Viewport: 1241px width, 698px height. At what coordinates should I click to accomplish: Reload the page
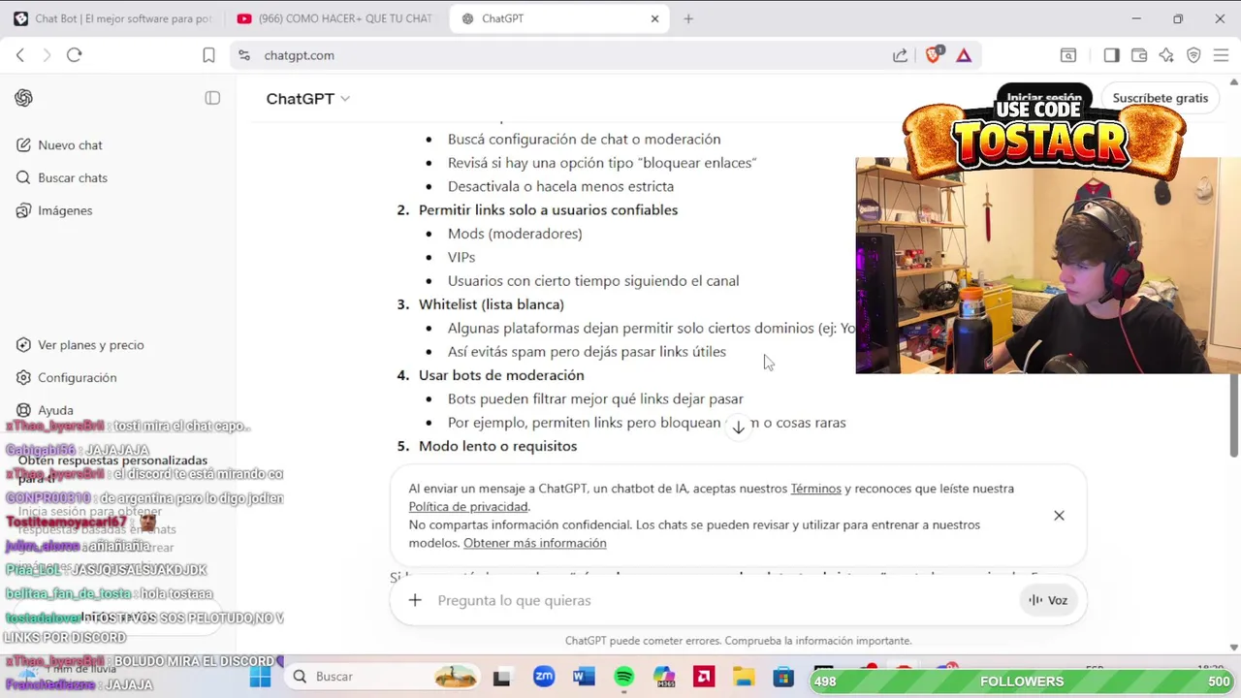(74, 55)
